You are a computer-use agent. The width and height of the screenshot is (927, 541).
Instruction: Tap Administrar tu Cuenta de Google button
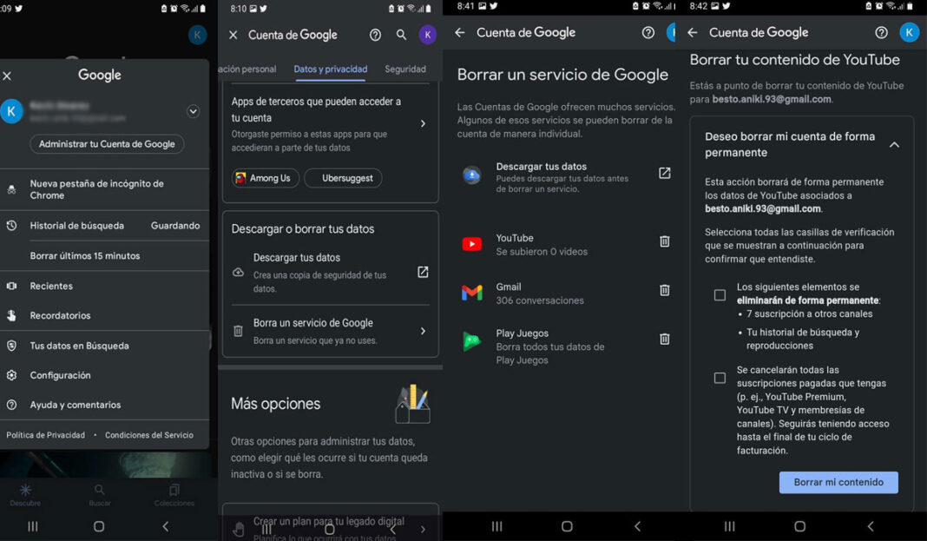coord(107,143)
